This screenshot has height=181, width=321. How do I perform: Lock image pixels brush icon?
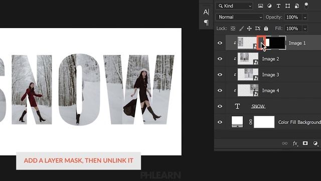(x=241, y=28)
